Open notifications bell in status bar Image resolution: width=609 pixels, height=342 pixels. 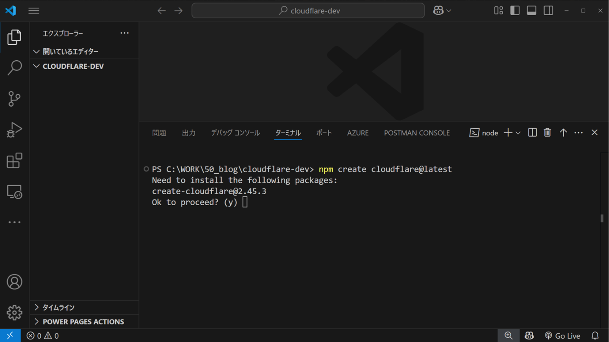(595, 336)
